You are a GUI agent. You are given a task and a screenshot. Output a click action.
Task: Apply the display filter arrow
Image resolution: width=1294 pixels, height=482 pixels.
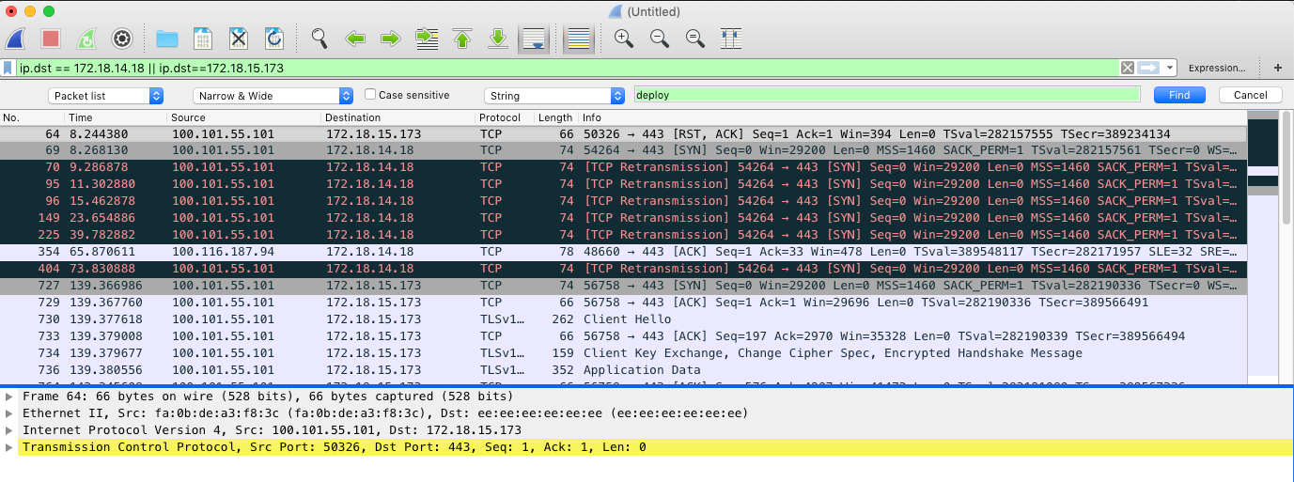(x=1148, y=68)
